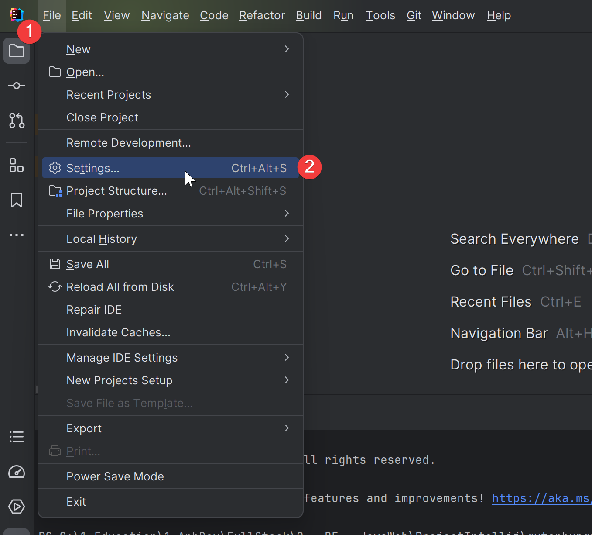The image size is (592, 535).
Task: Open the File menu
Action: tap(52, 15)
